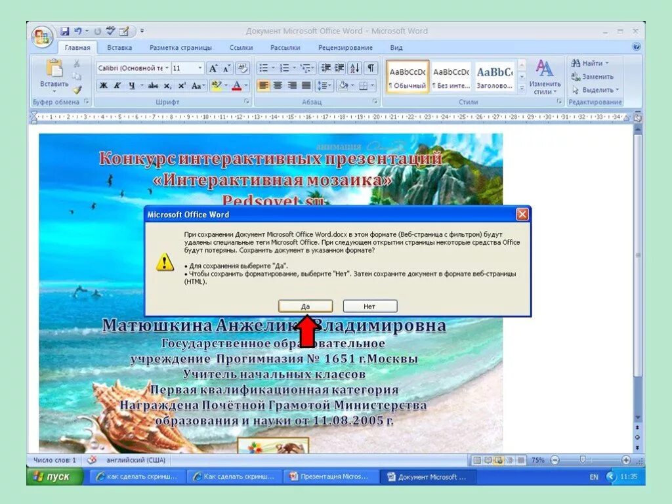Click the Да button in the dialog
This screenshot has height=504, width=672.
point(306,306)
